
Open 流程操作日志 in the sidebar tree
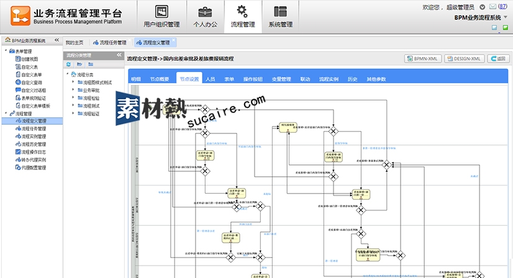[x=31, y=152]
